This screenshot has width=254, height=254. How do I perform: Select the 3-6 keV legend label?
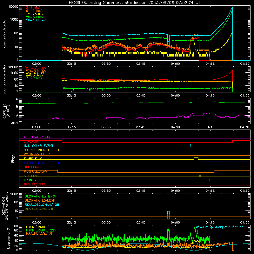pyautogui.click(x=33, y=8)
